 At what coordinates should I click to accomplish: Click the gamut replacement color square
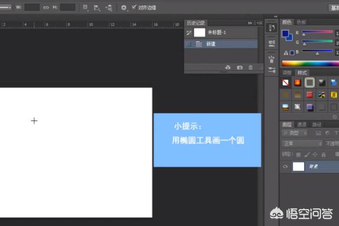[x=292, y=53]
